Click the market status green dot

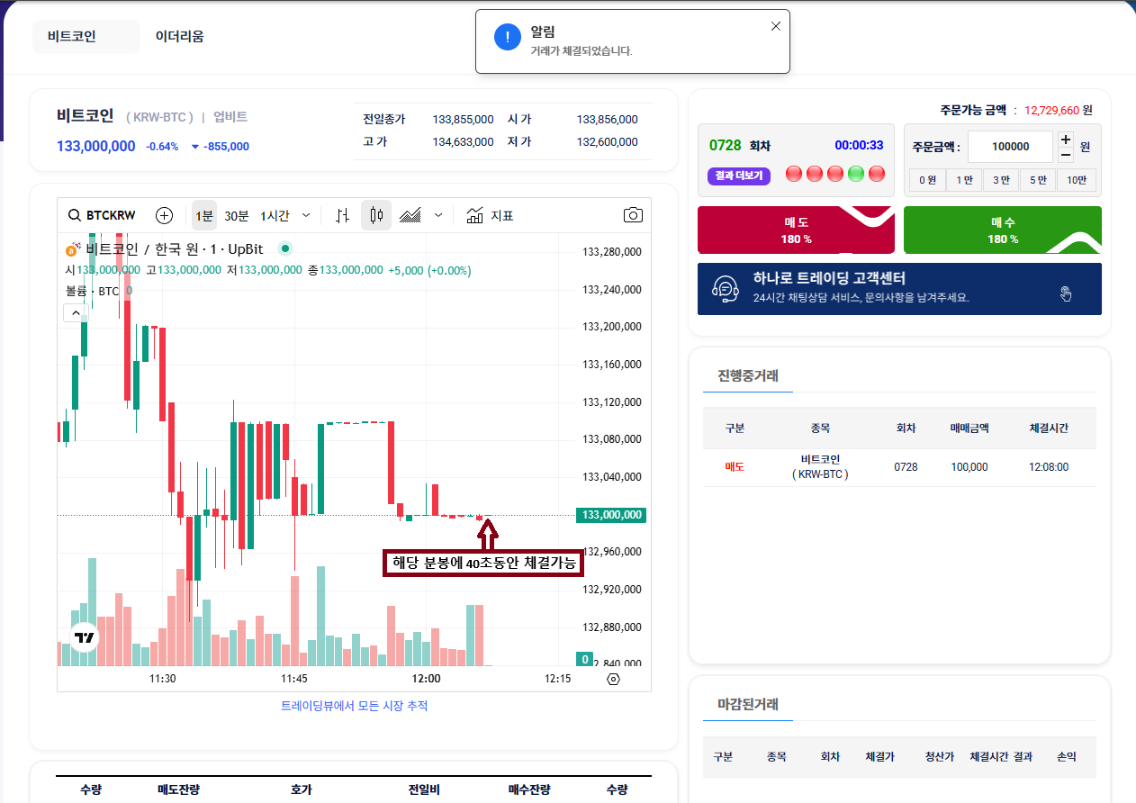coord(285,248)
